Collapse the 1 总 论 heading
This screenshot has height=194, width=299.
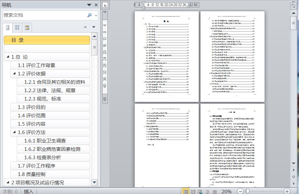(x=8, y=57)
